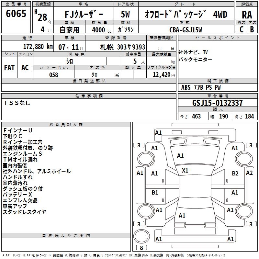Click sales point text 社外ナビ、TV
Viewport: 259px width, 259px height.
(193, 52)
